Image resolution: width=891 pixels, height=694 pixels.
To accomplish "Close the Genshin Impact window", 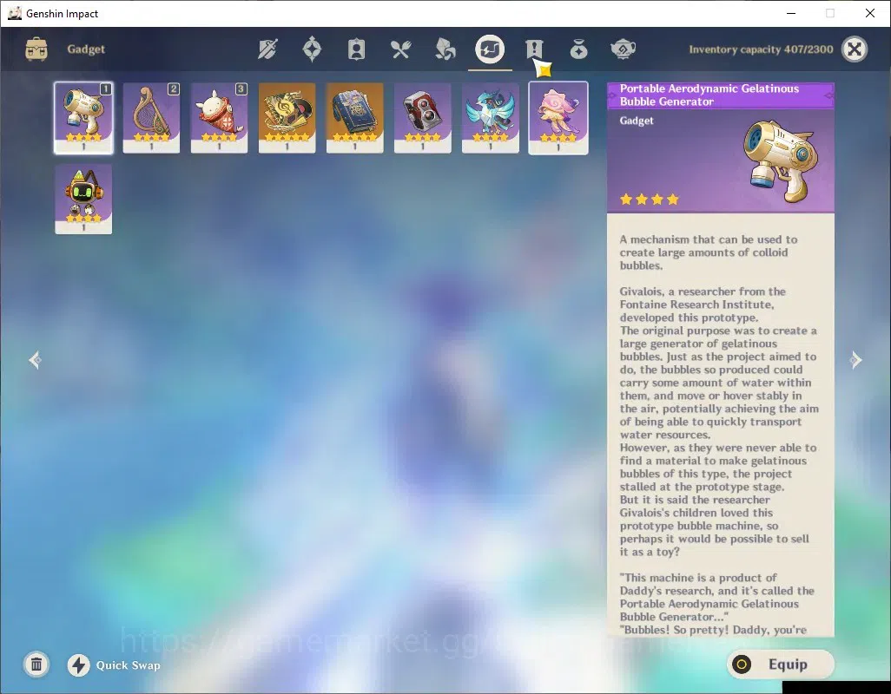I will point(870,13).
